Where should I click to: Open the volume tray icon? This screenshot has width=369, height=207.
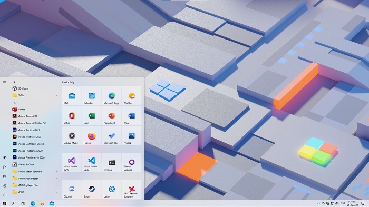click(337, 203)
